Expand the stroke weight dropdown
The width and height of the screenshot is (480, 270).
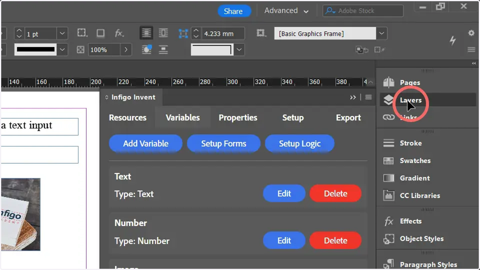(x=62, y=34)
